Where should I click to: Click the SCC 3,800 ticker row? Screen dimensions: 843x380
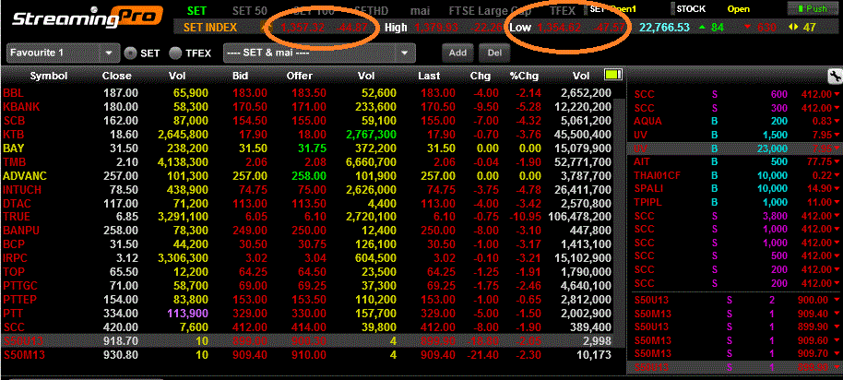click(734, 216)
